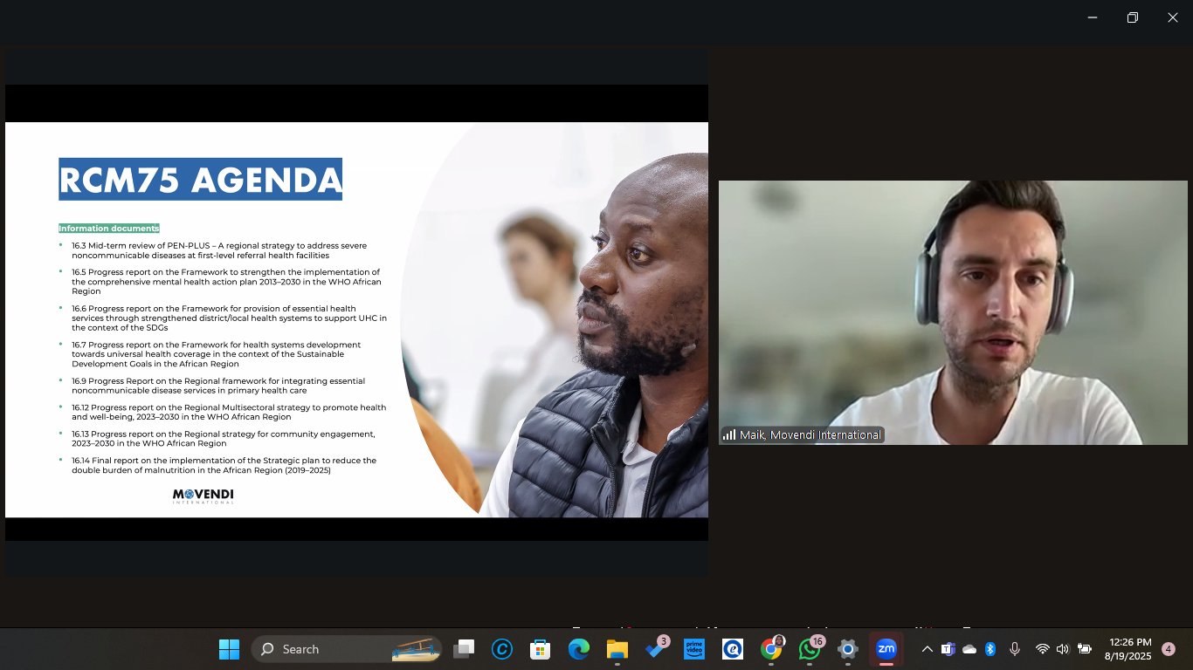This screenshot has height=670, width=1193.
Task: Open Settings gear in taskbar
Action: (847, 649)
